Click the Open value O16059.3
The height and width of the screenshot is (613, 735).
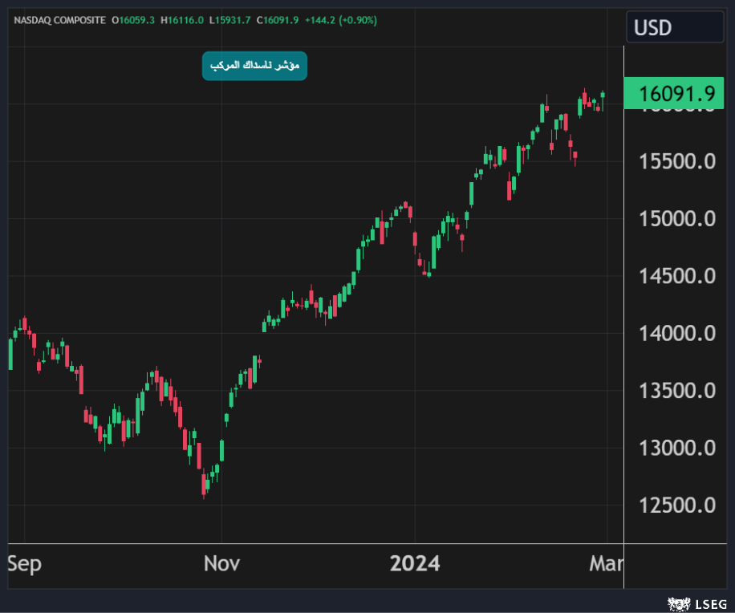point(135,19)
